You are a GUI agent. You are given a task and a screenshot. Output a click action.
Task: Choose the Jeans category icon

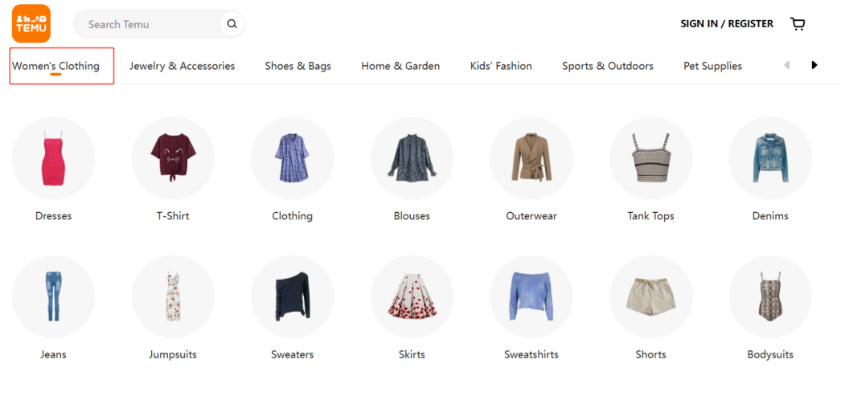point(54,296)
